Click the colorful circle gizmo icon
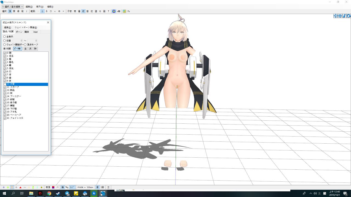 [114, 11]
